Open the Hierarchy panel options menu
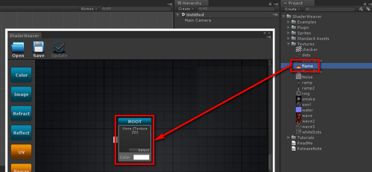This screenshot has height=172, width=372. 276,4
